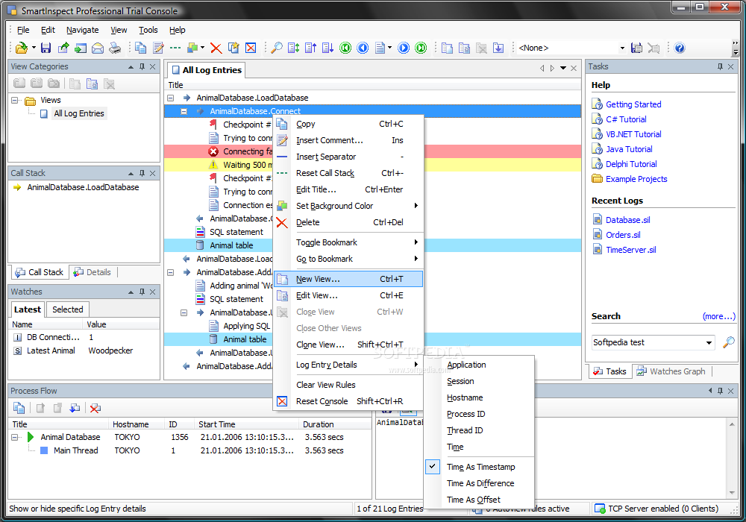Click the Insert Comment pencil toolbar icon
746x522 pixels.
[158, 48]
